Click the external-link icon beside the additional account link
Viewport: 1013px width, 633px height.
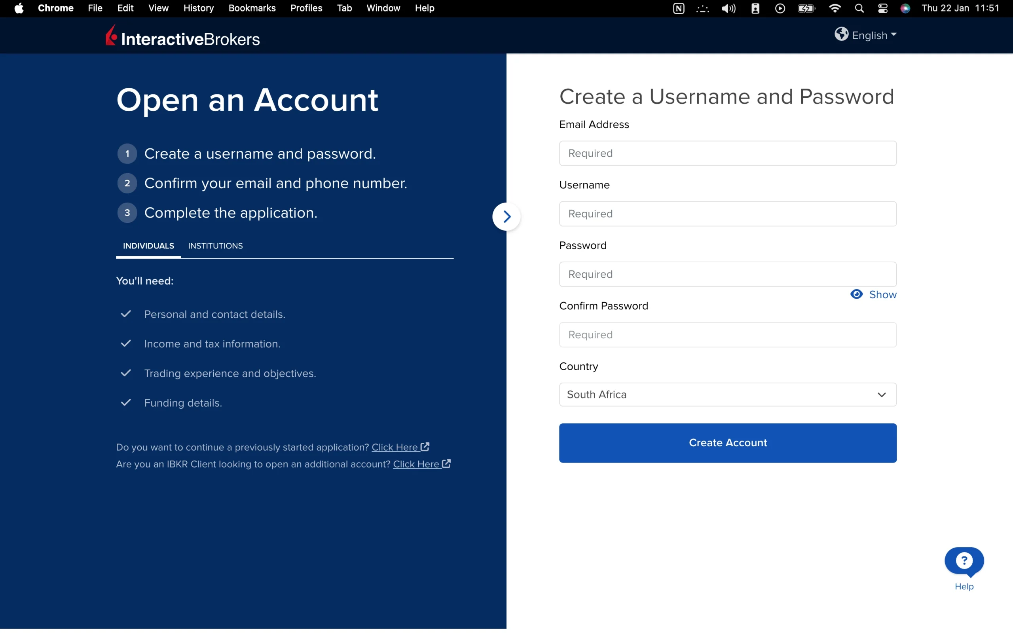click(x=446, y=463)
